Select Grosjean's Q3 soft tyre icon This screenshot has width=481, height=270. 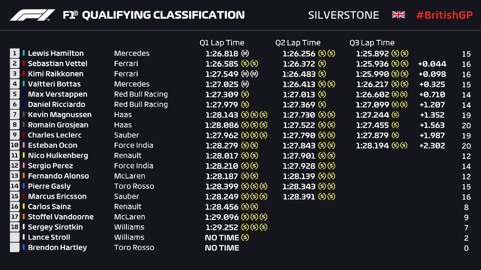[396, 125]
